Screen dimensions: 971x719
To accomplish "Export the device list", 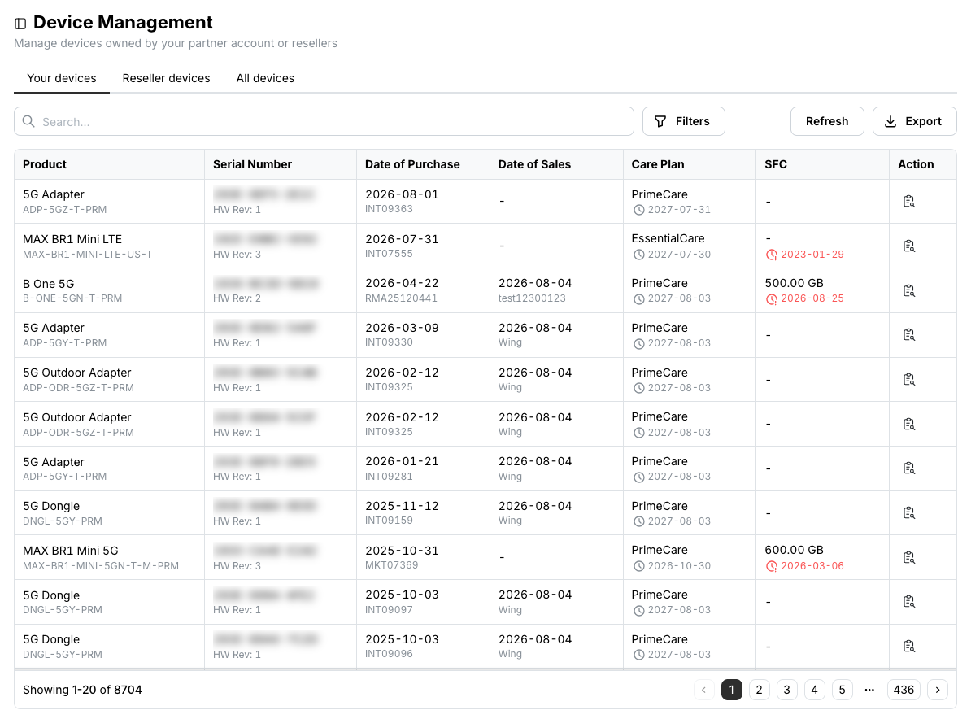I will [915, 121].
